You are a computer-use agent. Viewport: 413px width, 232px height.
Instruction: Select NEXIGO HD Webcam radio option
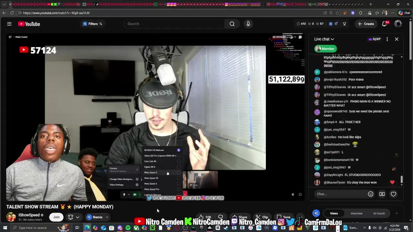(178, 150)
